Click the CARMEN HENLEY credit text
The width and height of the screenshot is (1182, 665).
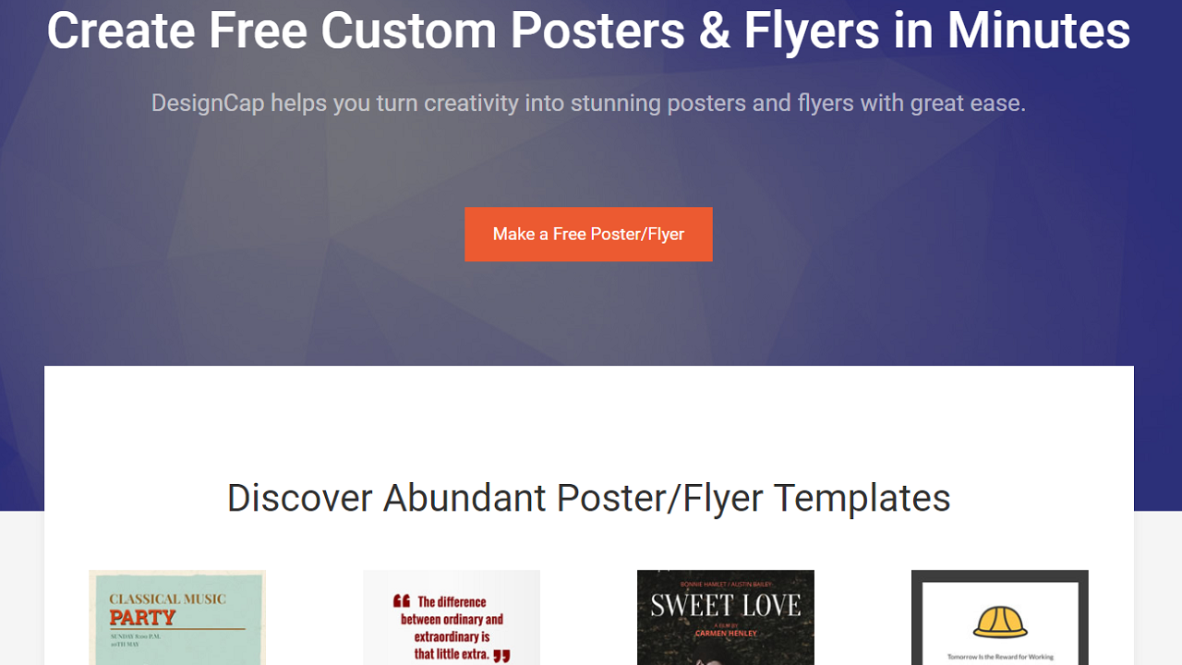click(726, 634)
